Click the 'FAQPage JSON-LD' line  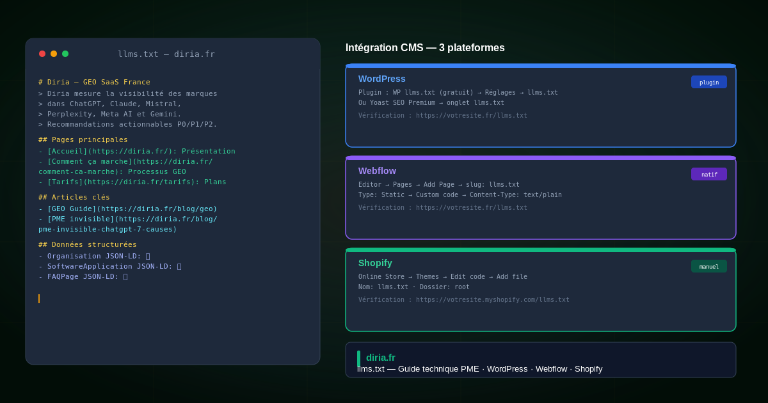click(x=83, y=276)
